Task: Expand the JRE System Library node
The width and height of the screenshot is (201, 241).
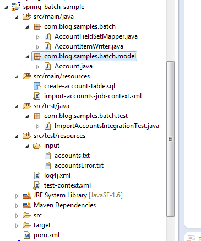Action: [17, 196]
